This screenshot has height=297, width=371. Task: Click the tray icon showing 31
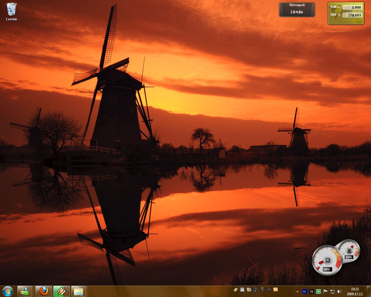(x=311, y=291)
